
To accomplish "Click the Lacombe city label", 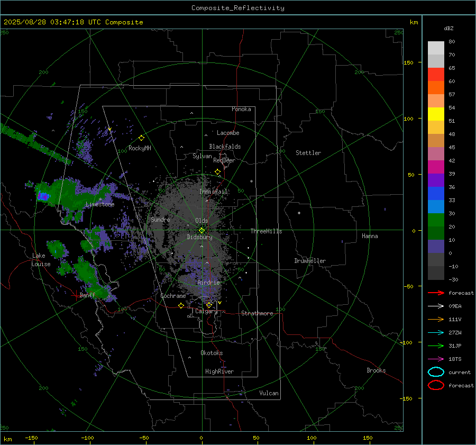I will 228,133.
